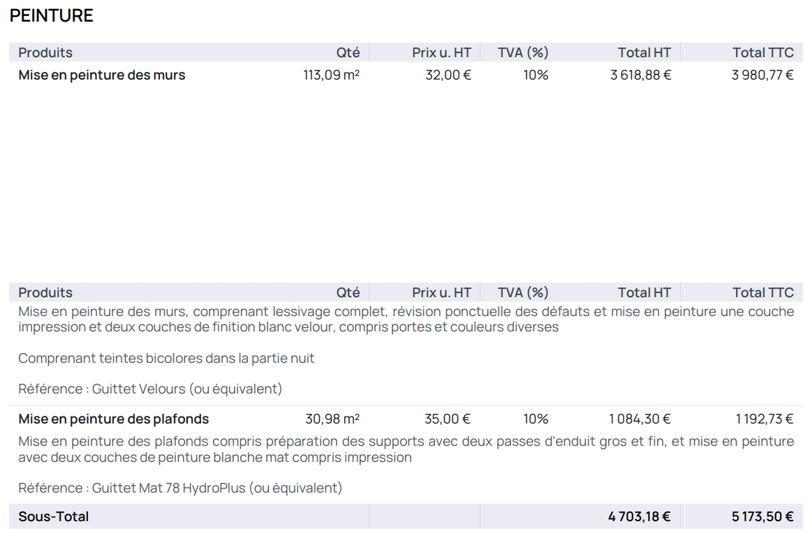Select 'Référence : Guittet Velours (ou équivalent)'
The height and width of the screenshot is (540, 810).
150,388
